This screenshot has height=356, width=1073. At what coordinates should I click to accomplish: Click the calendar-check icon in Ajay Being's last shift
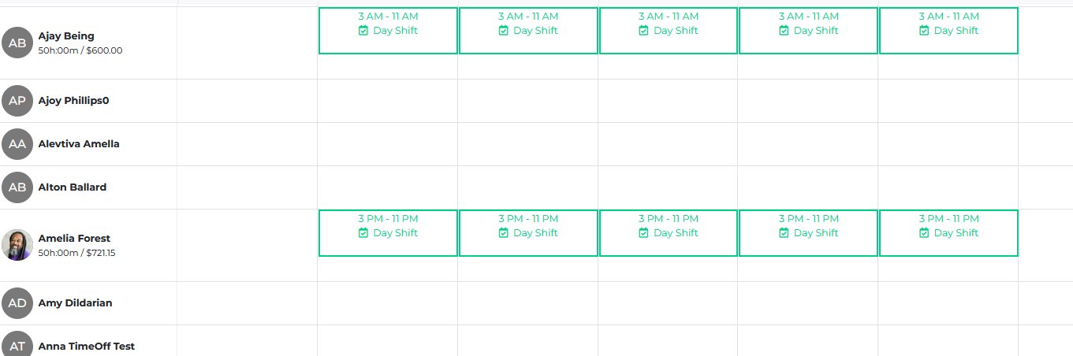924,31
